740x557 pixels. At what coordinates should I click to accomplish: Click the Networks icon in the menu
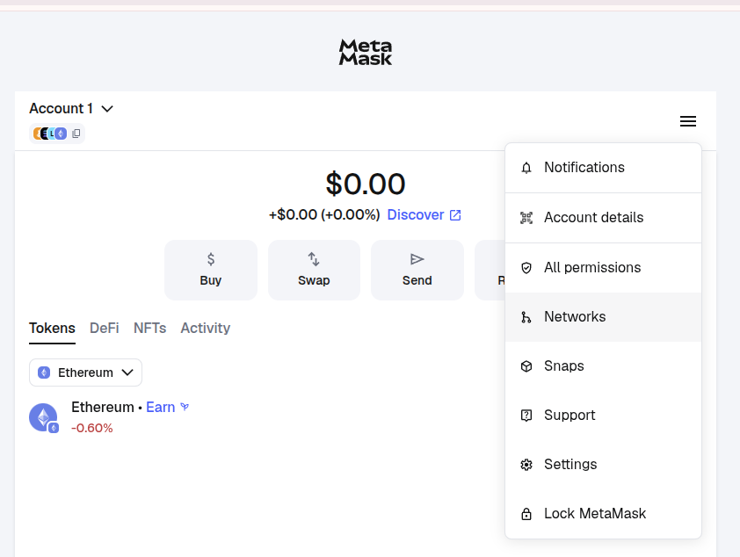tap(526, 316)
